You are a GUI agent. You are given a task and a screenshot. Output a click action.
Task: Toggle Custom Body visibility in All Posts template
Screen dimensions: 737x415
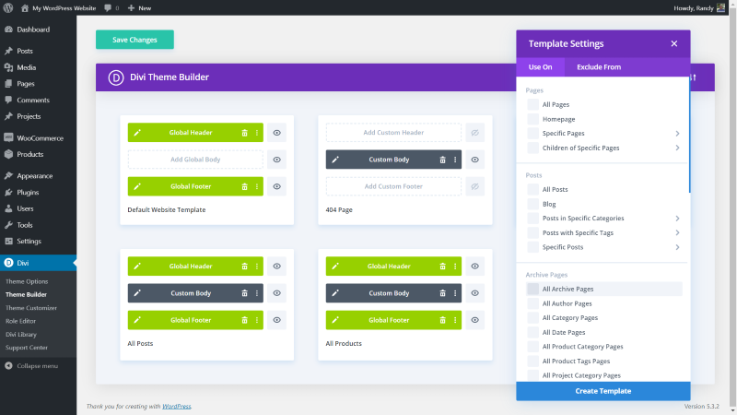(277, 293)
